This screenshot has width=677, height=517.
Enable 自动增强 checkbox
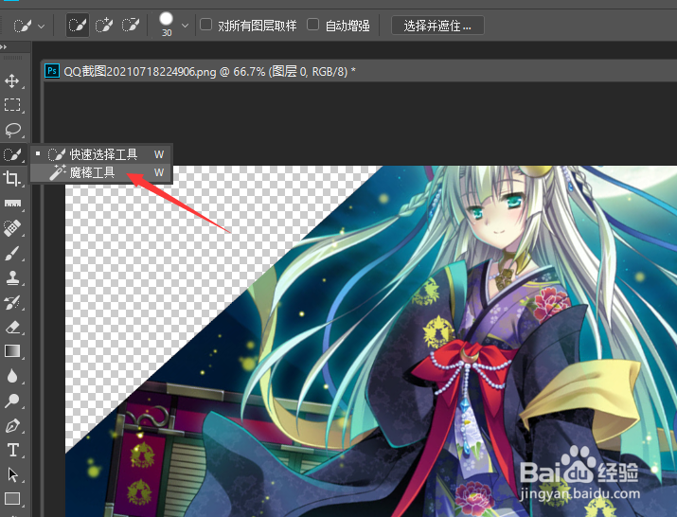click(x=312, y=25)
